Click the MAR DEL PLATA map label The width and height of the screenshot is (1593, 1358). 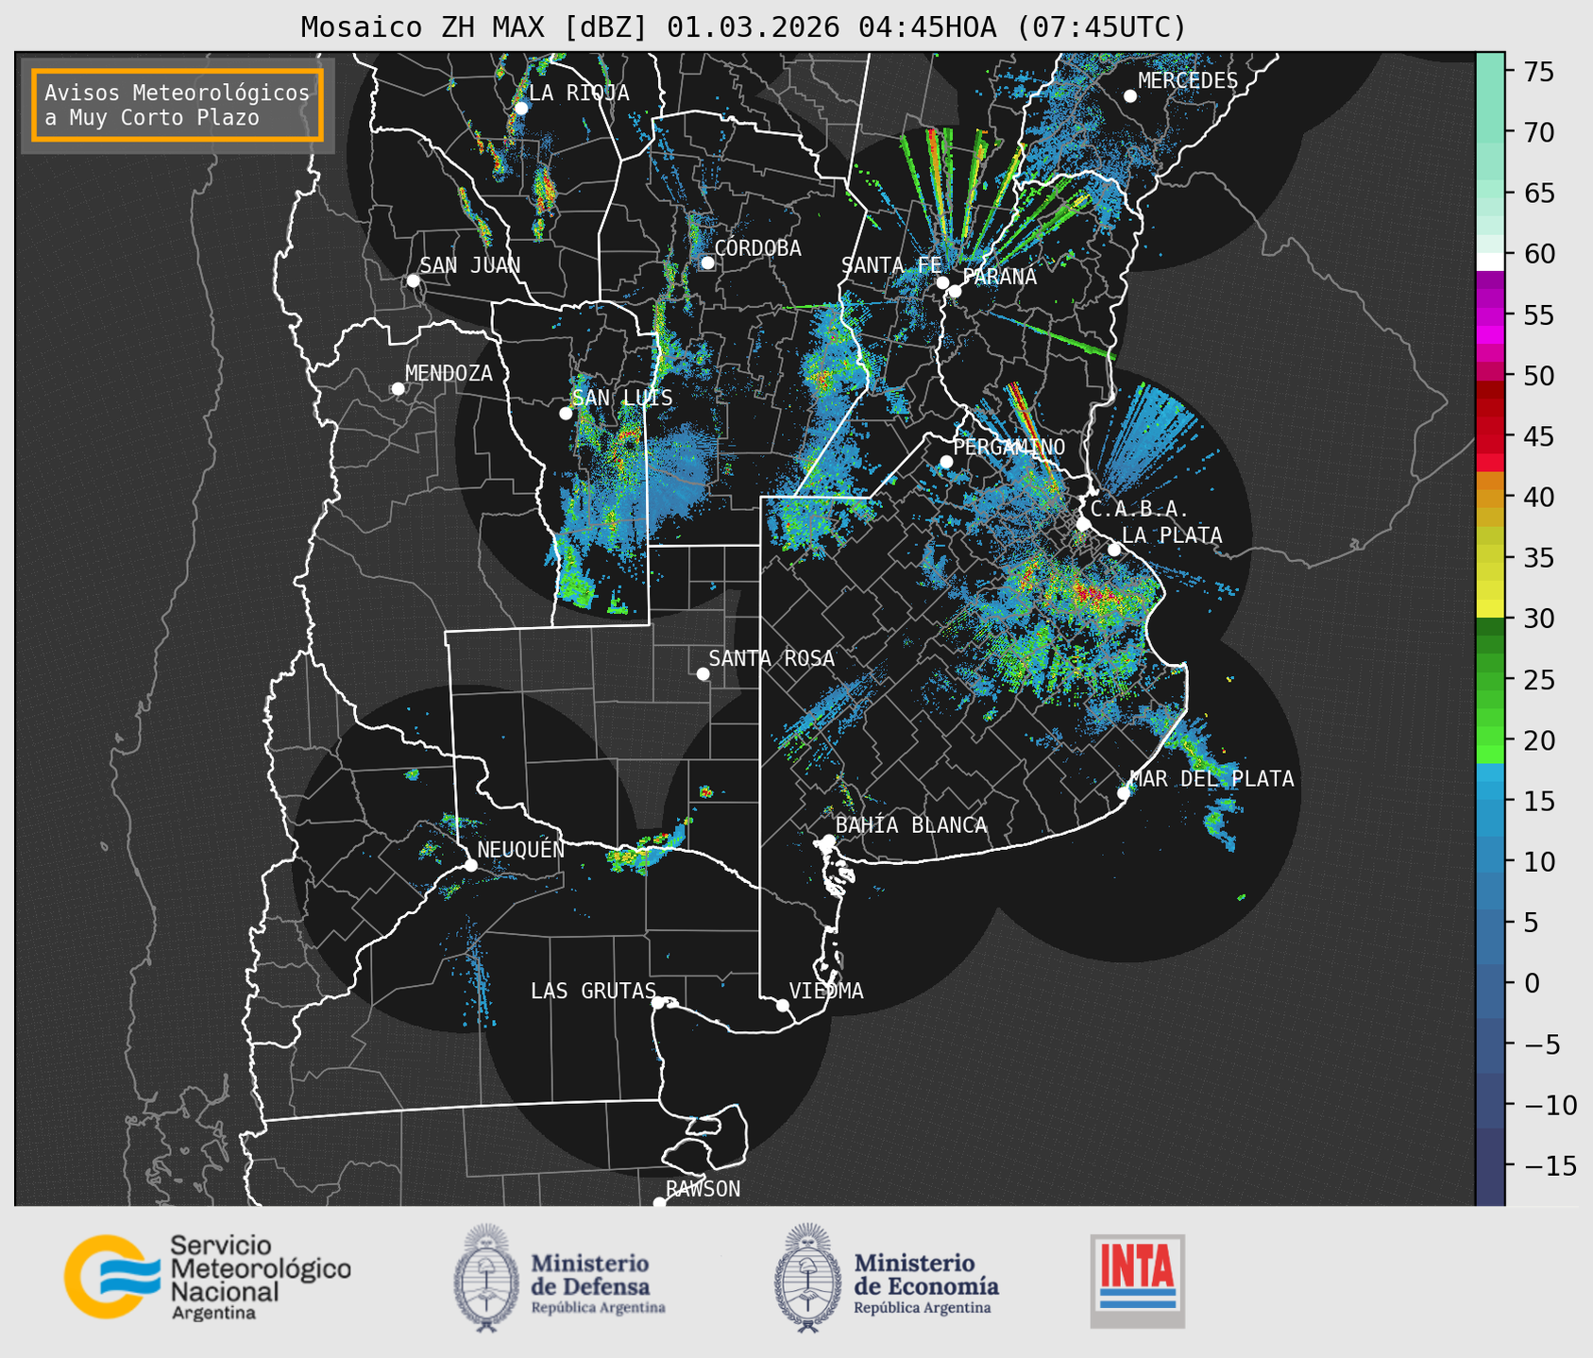click(x=1212, y=779)
